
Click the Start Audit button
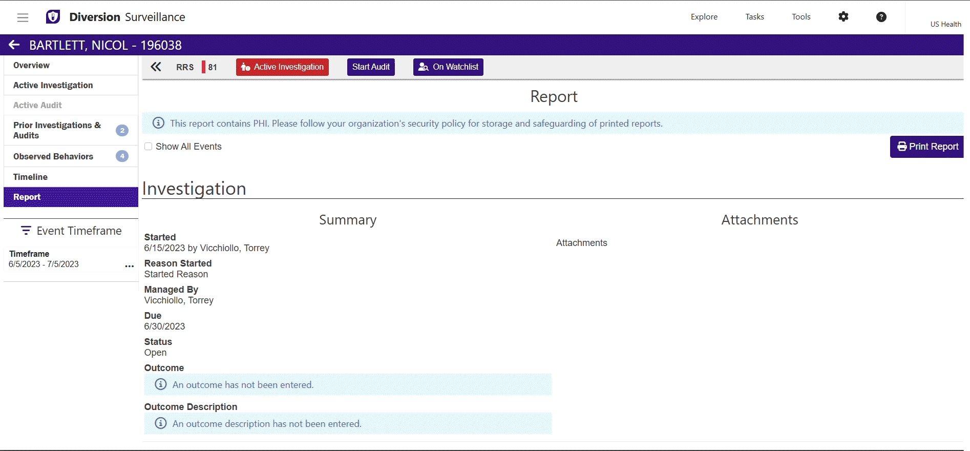click(371, 67)
